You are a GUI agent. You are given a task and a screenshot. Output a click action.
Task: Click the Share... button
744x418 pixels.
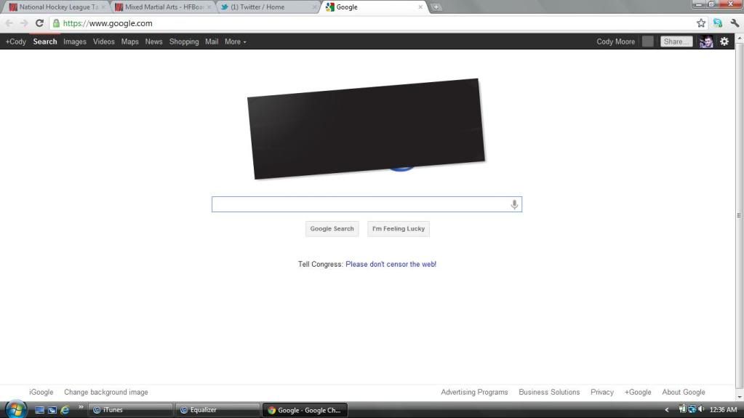676,41
